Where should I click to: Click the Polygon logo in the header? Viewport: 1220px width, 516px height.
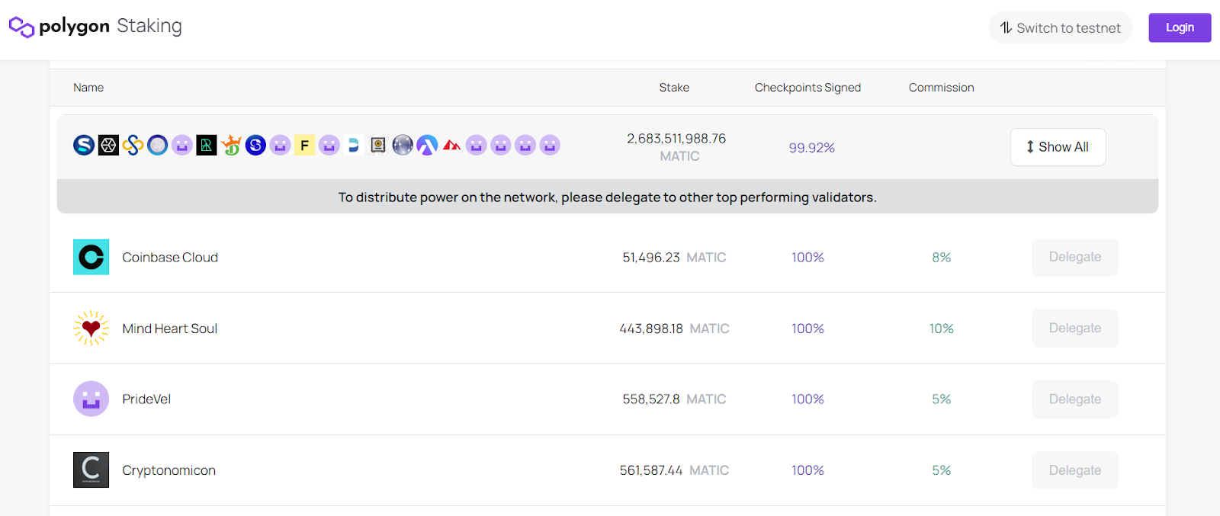point(21,27)
